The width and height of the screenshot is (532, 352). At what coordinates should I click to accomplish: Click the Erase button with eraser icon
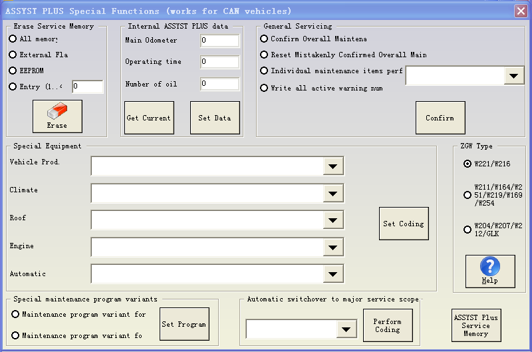point(57,116)
